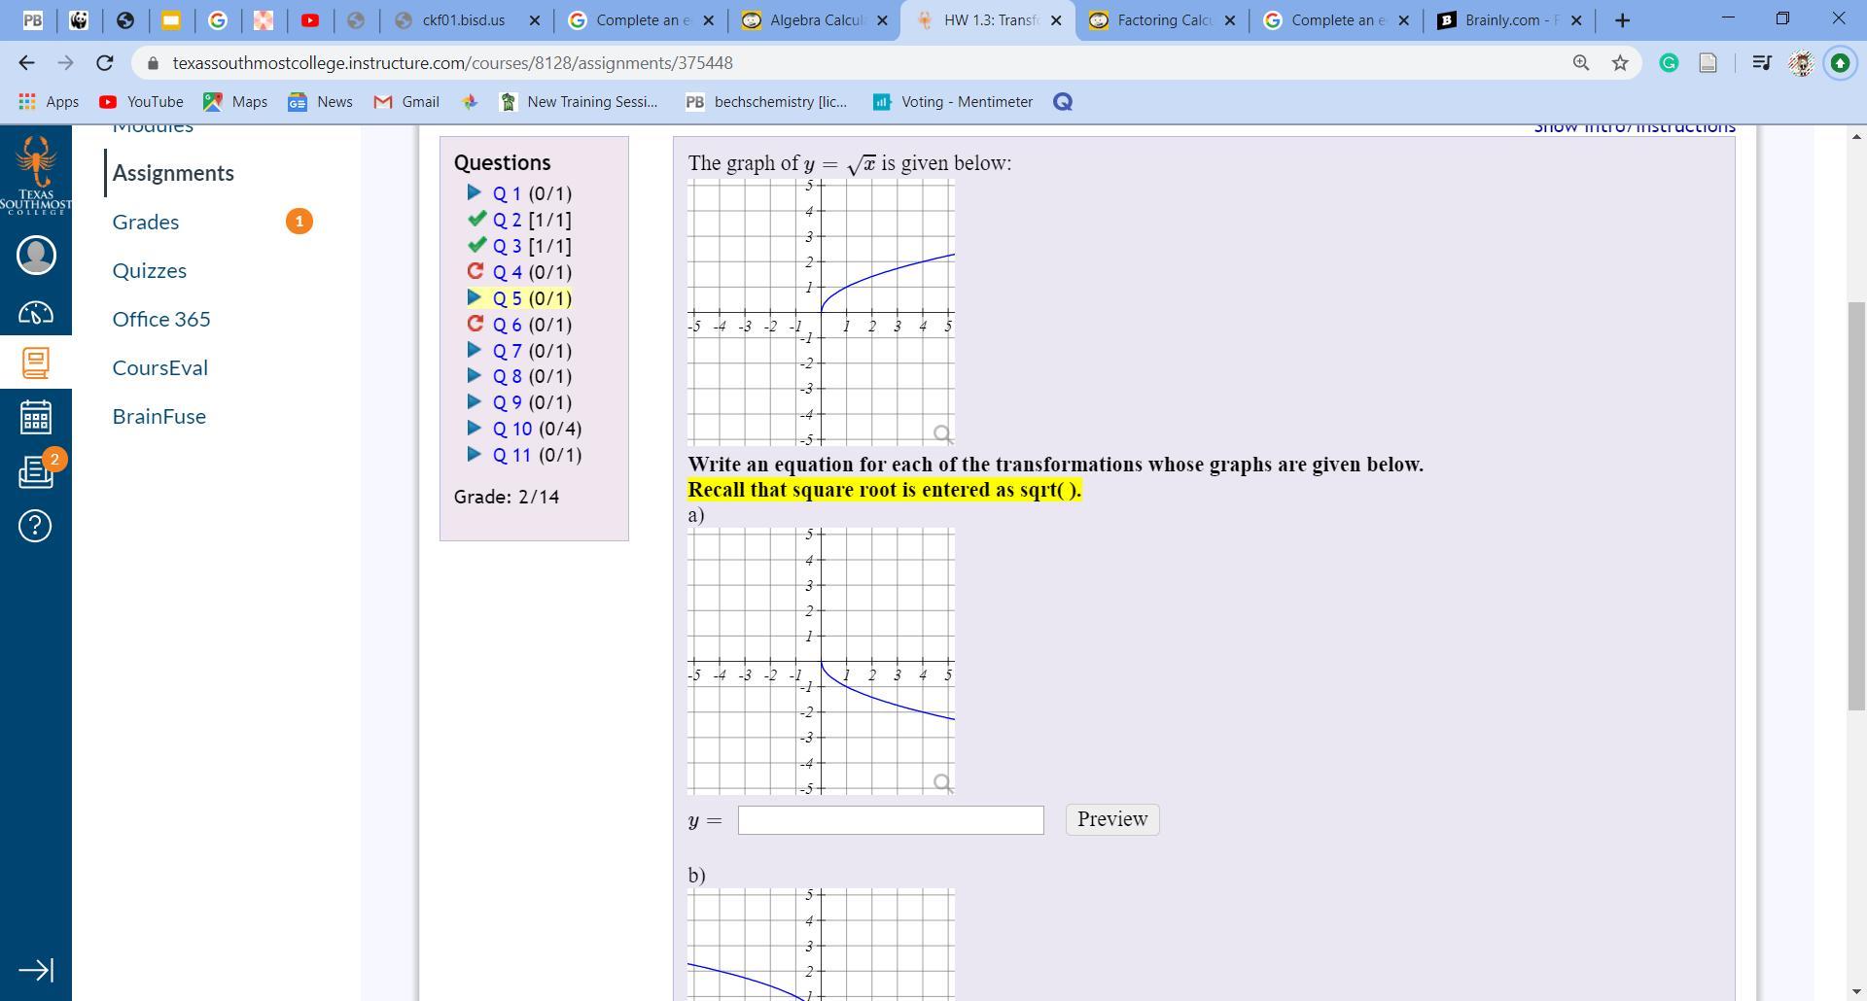Open the Chrome profile avatar icon
The height and width of the screenshot is (1001, 1867).
coord(1801,63)
